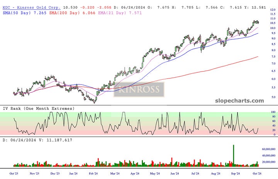Click the SMA(50 Day) 7.265 label

point(24,13)
